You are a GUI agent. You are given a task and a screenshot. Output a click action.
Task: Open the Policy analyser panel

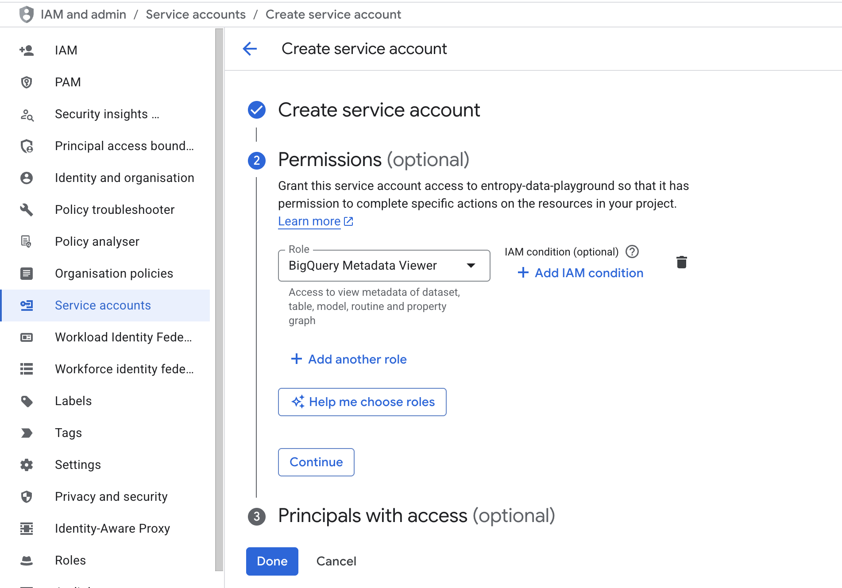tap(97, 241)
